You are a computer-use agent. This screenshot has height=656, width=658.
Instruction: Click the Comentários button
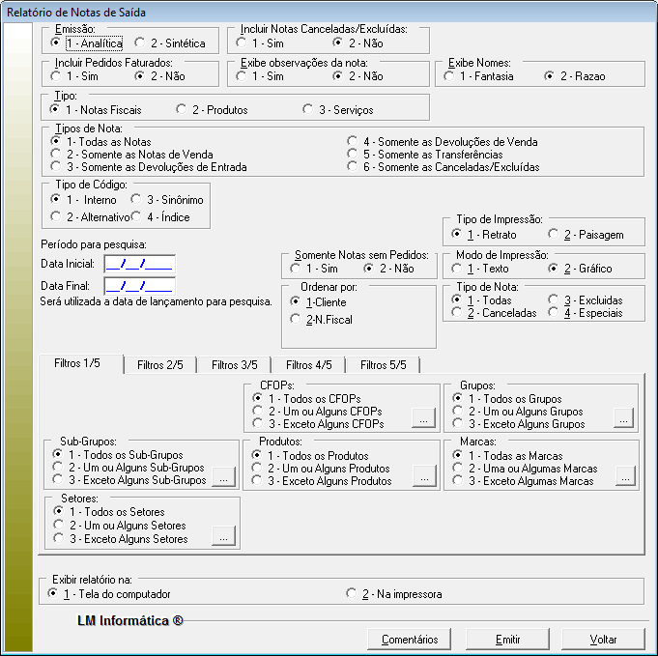(410, 639)
